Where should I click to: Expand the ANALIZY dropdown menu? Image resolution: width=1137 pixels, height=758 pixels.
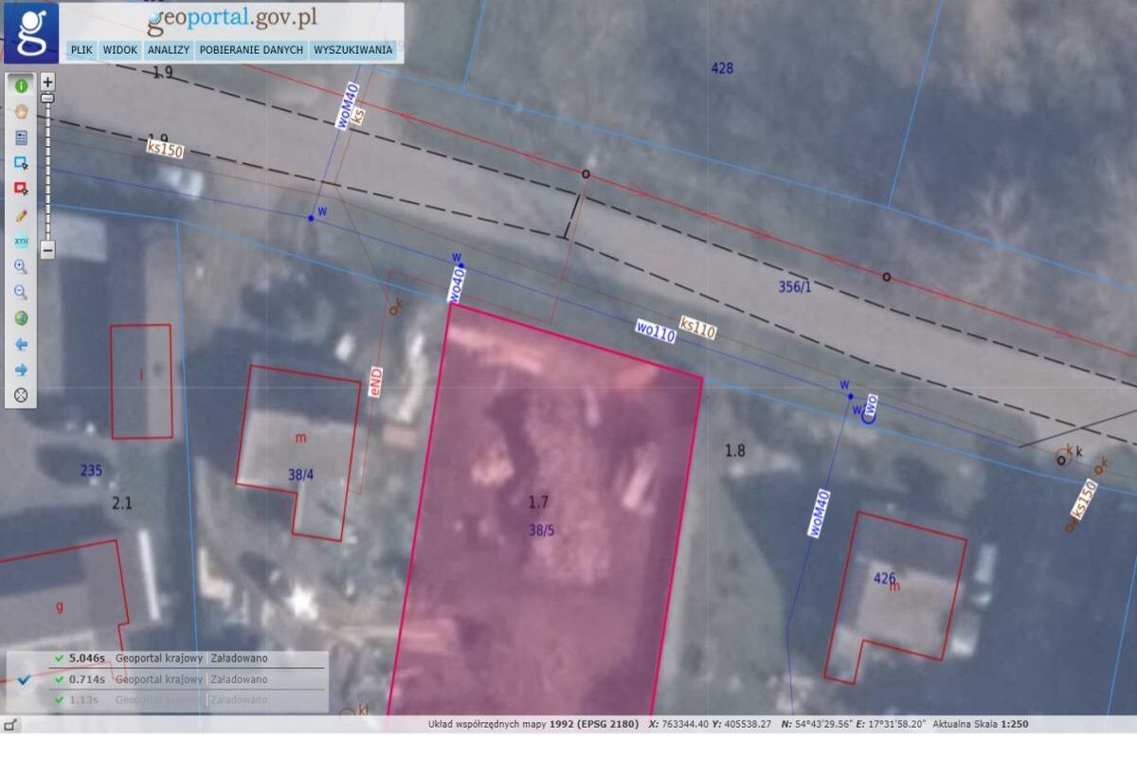pyautogui.click(x=169, y=50)
